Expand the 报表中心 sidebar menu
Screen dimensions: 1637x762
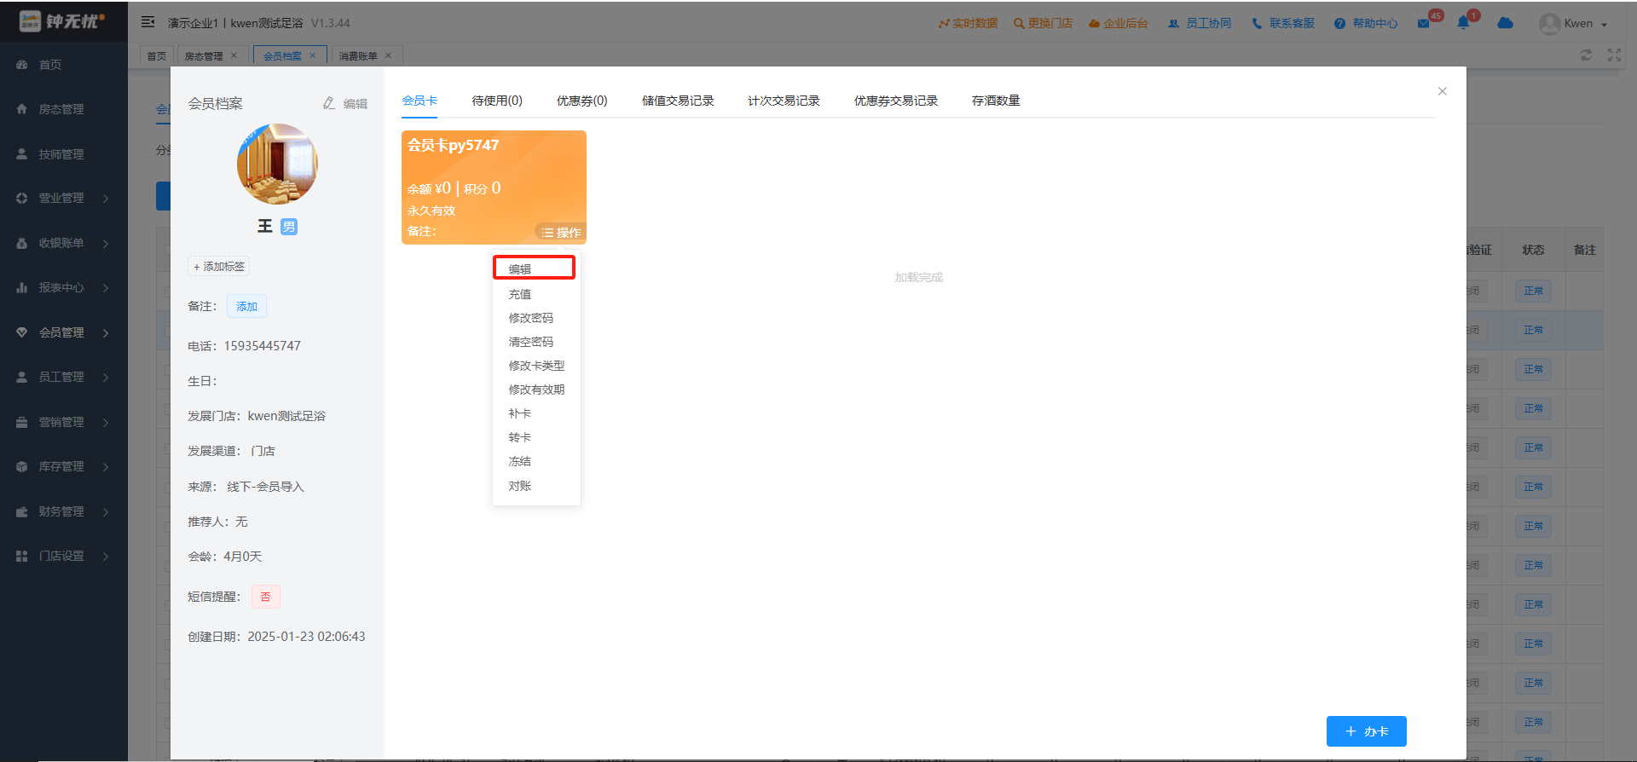[63, 287]
